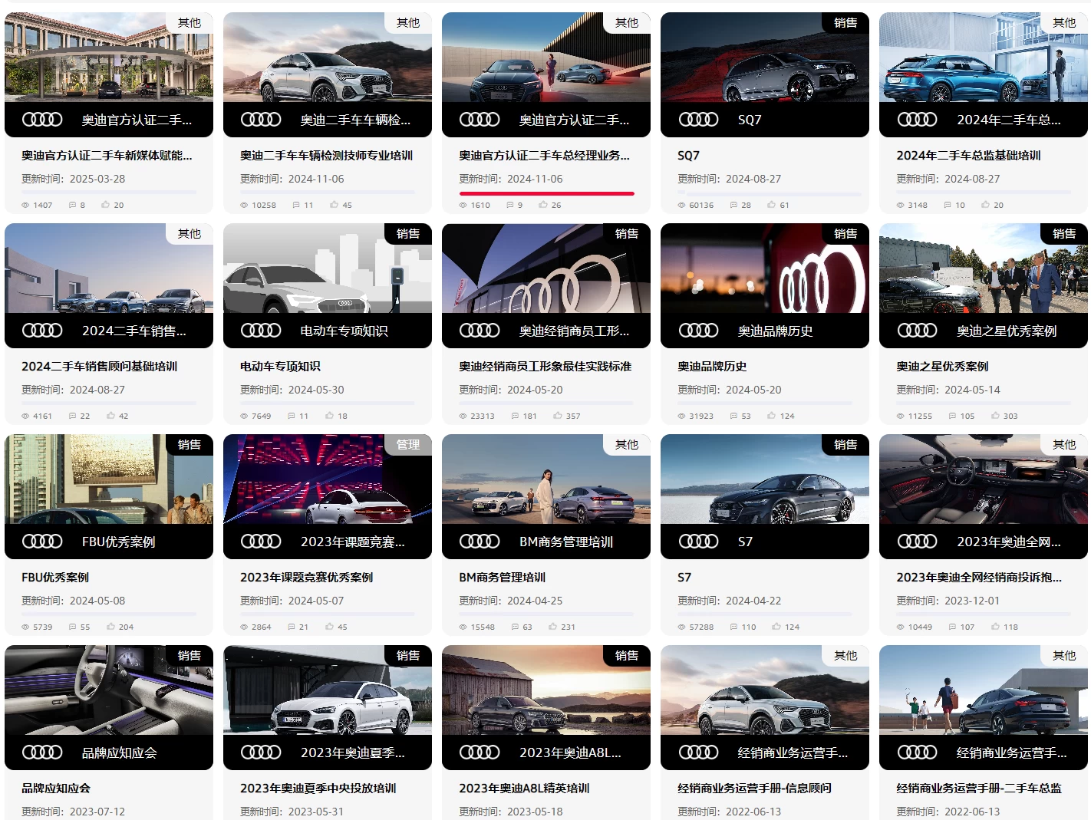Click the thumbs-up icon under BM商务管理培训

(x=552, y=627)
